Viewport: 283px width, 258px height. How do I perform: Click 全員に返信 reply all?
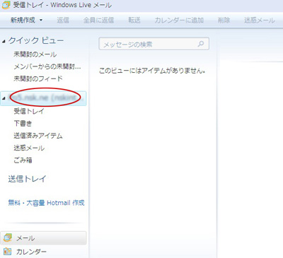[x=98, y=20]
